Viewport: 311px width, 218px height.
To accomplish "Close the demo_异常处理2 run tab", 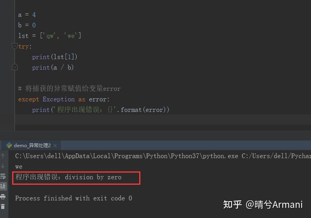I will [55, 146].
